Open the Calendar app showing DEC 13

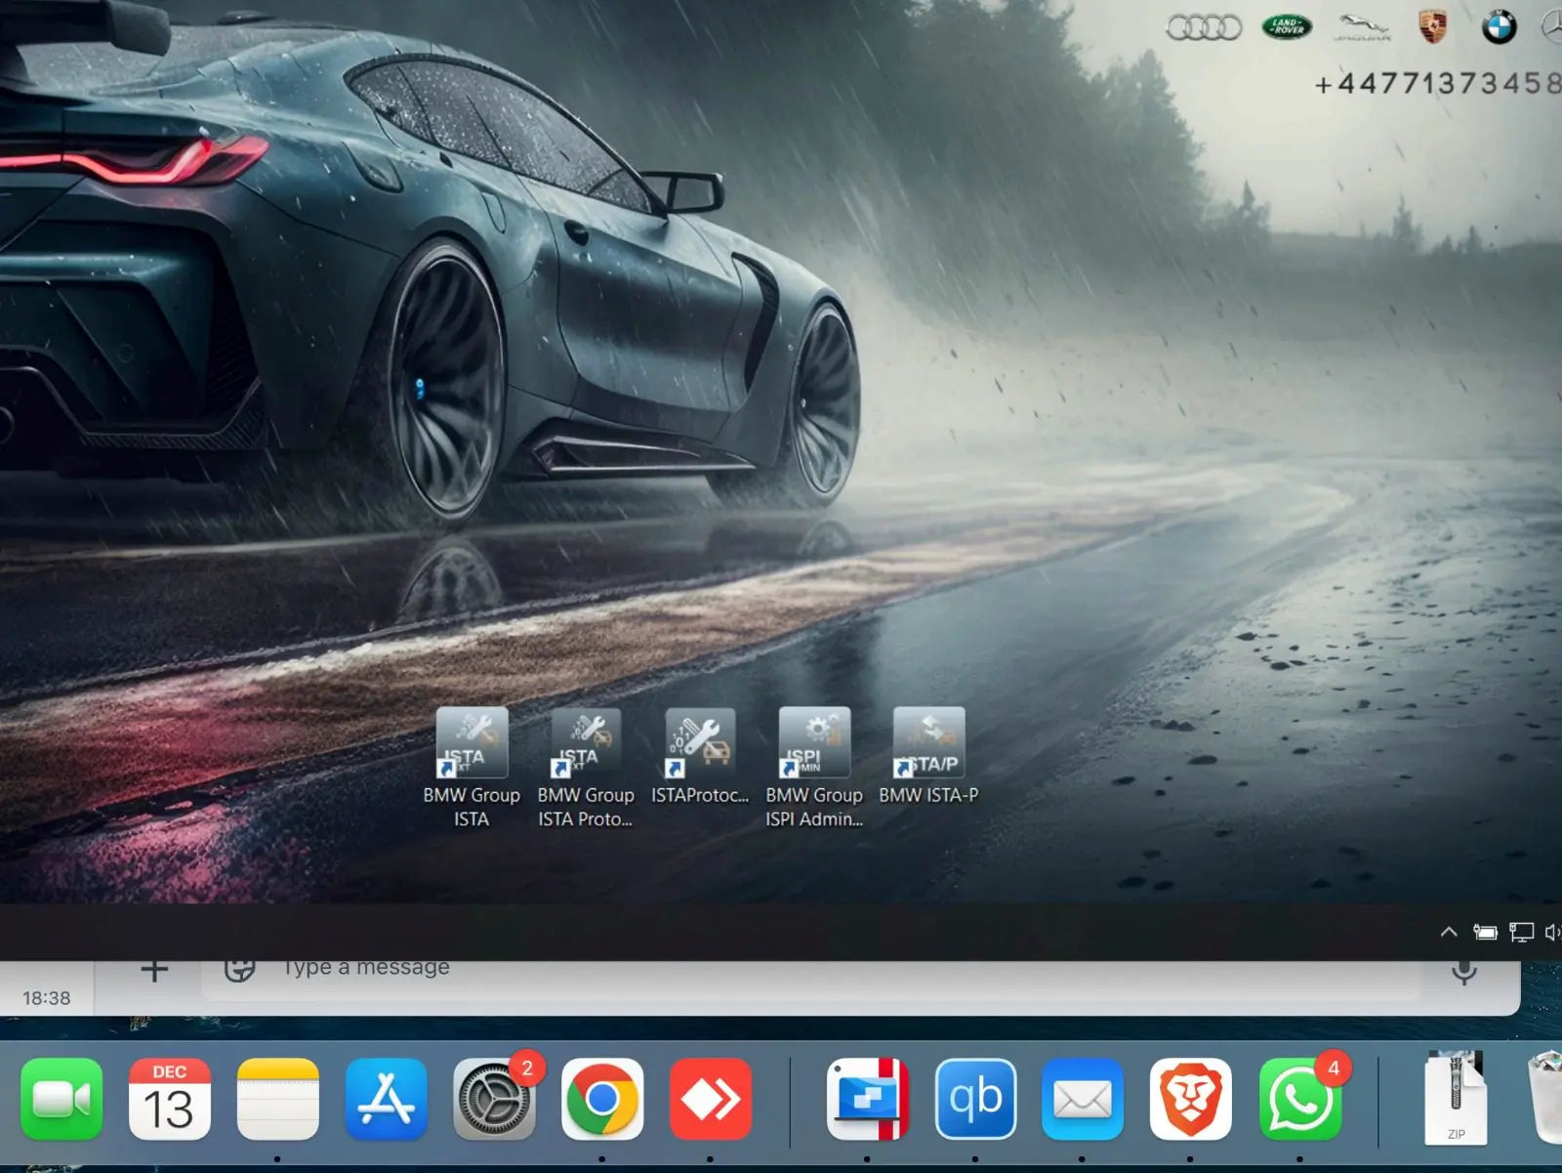[170, 1100]
